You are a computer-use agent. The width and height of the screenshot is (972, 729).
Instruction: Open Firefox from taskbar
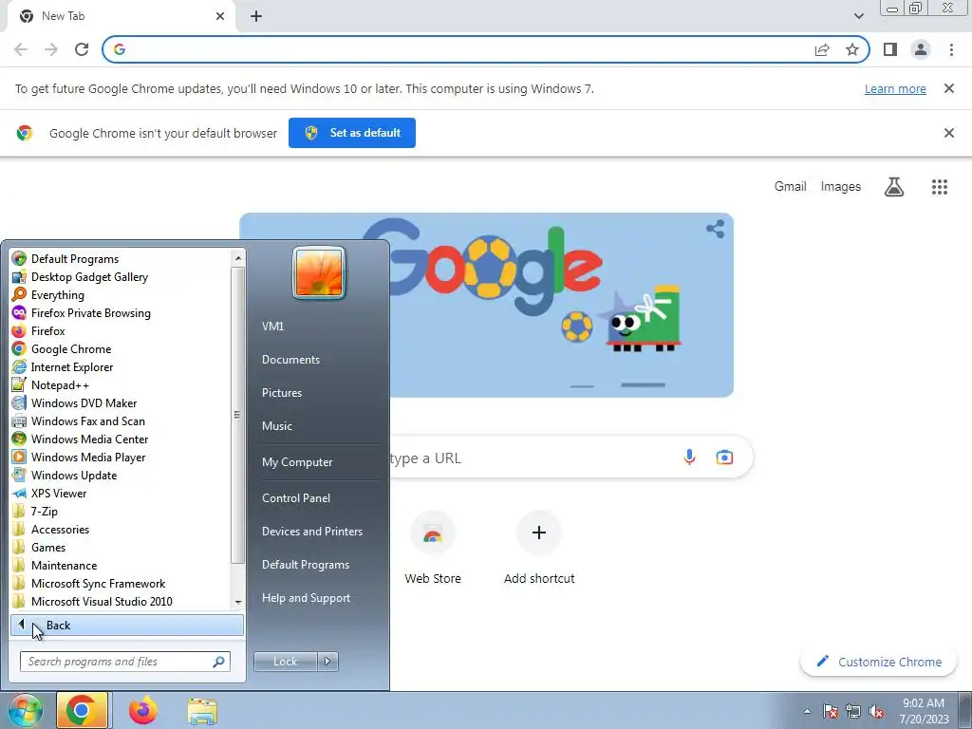click(142, 710)
